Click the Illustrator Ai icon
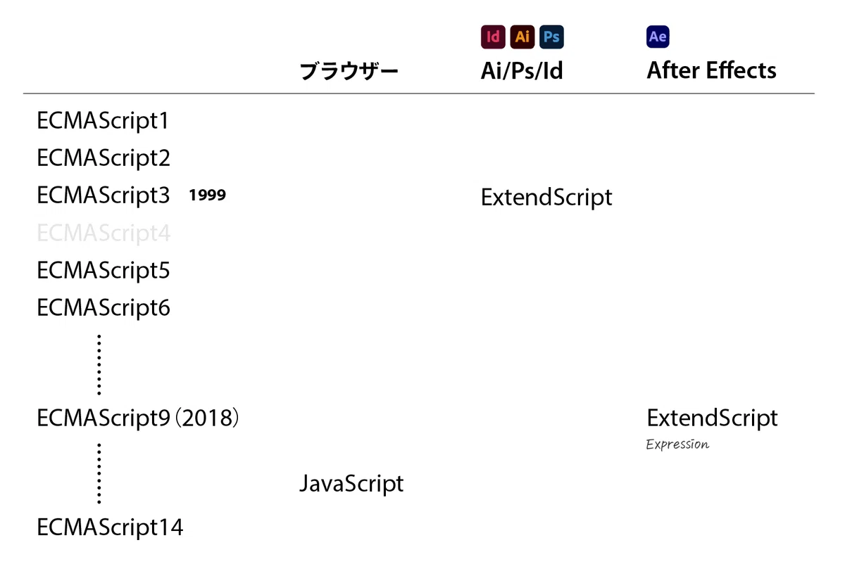 point(522,37)
